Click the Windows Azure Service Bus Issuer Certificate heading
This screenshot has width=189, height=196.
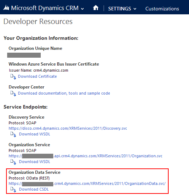pos(54,64)
